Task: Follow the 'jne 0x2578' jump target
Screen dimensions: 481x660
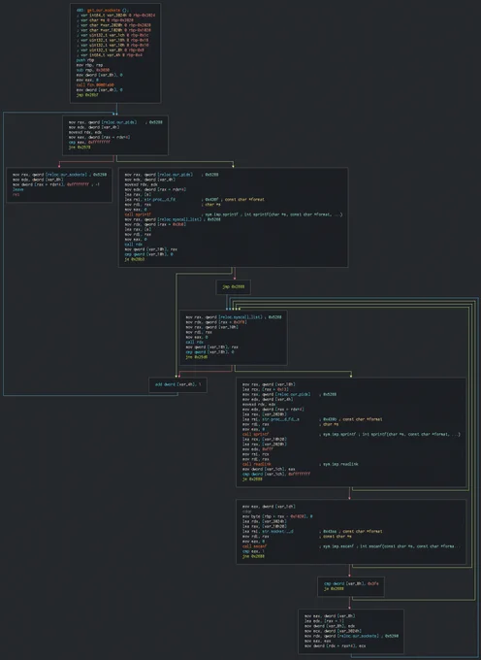Action: click(x=80, y=148)
